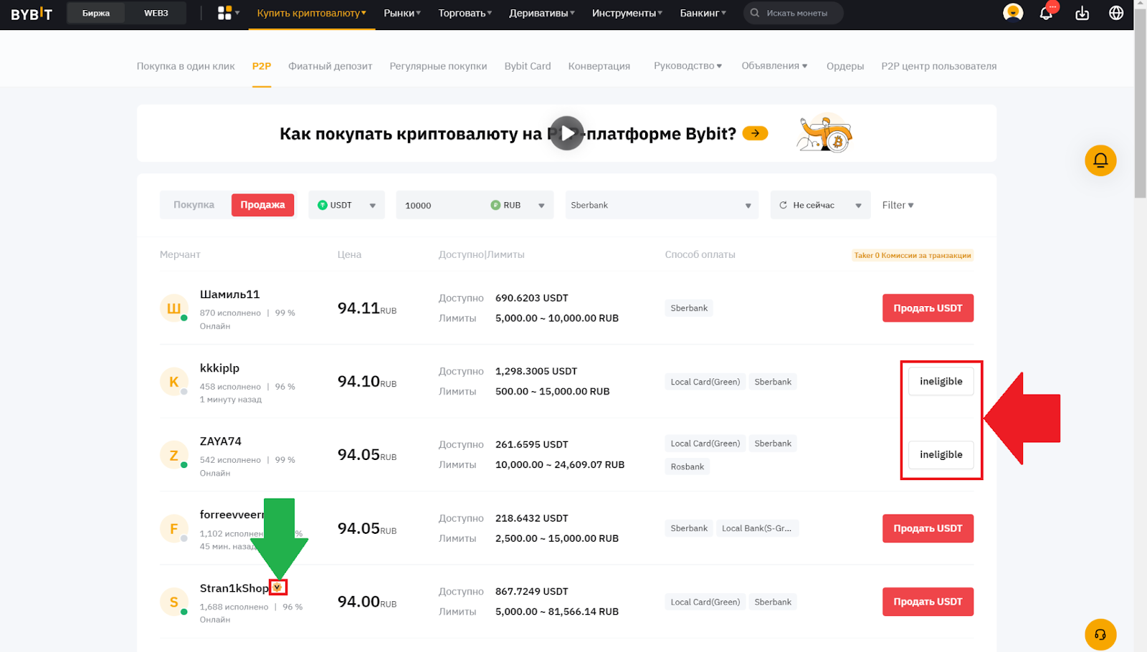Open the Bybit Card tab
The image size is (1147, 652).
coord(528,66)
